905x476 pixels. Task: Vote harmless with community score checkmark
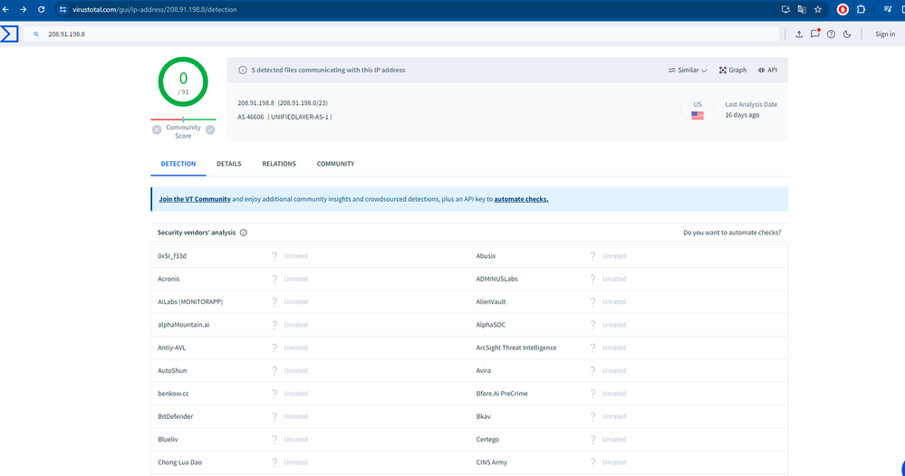pos(210,129)
